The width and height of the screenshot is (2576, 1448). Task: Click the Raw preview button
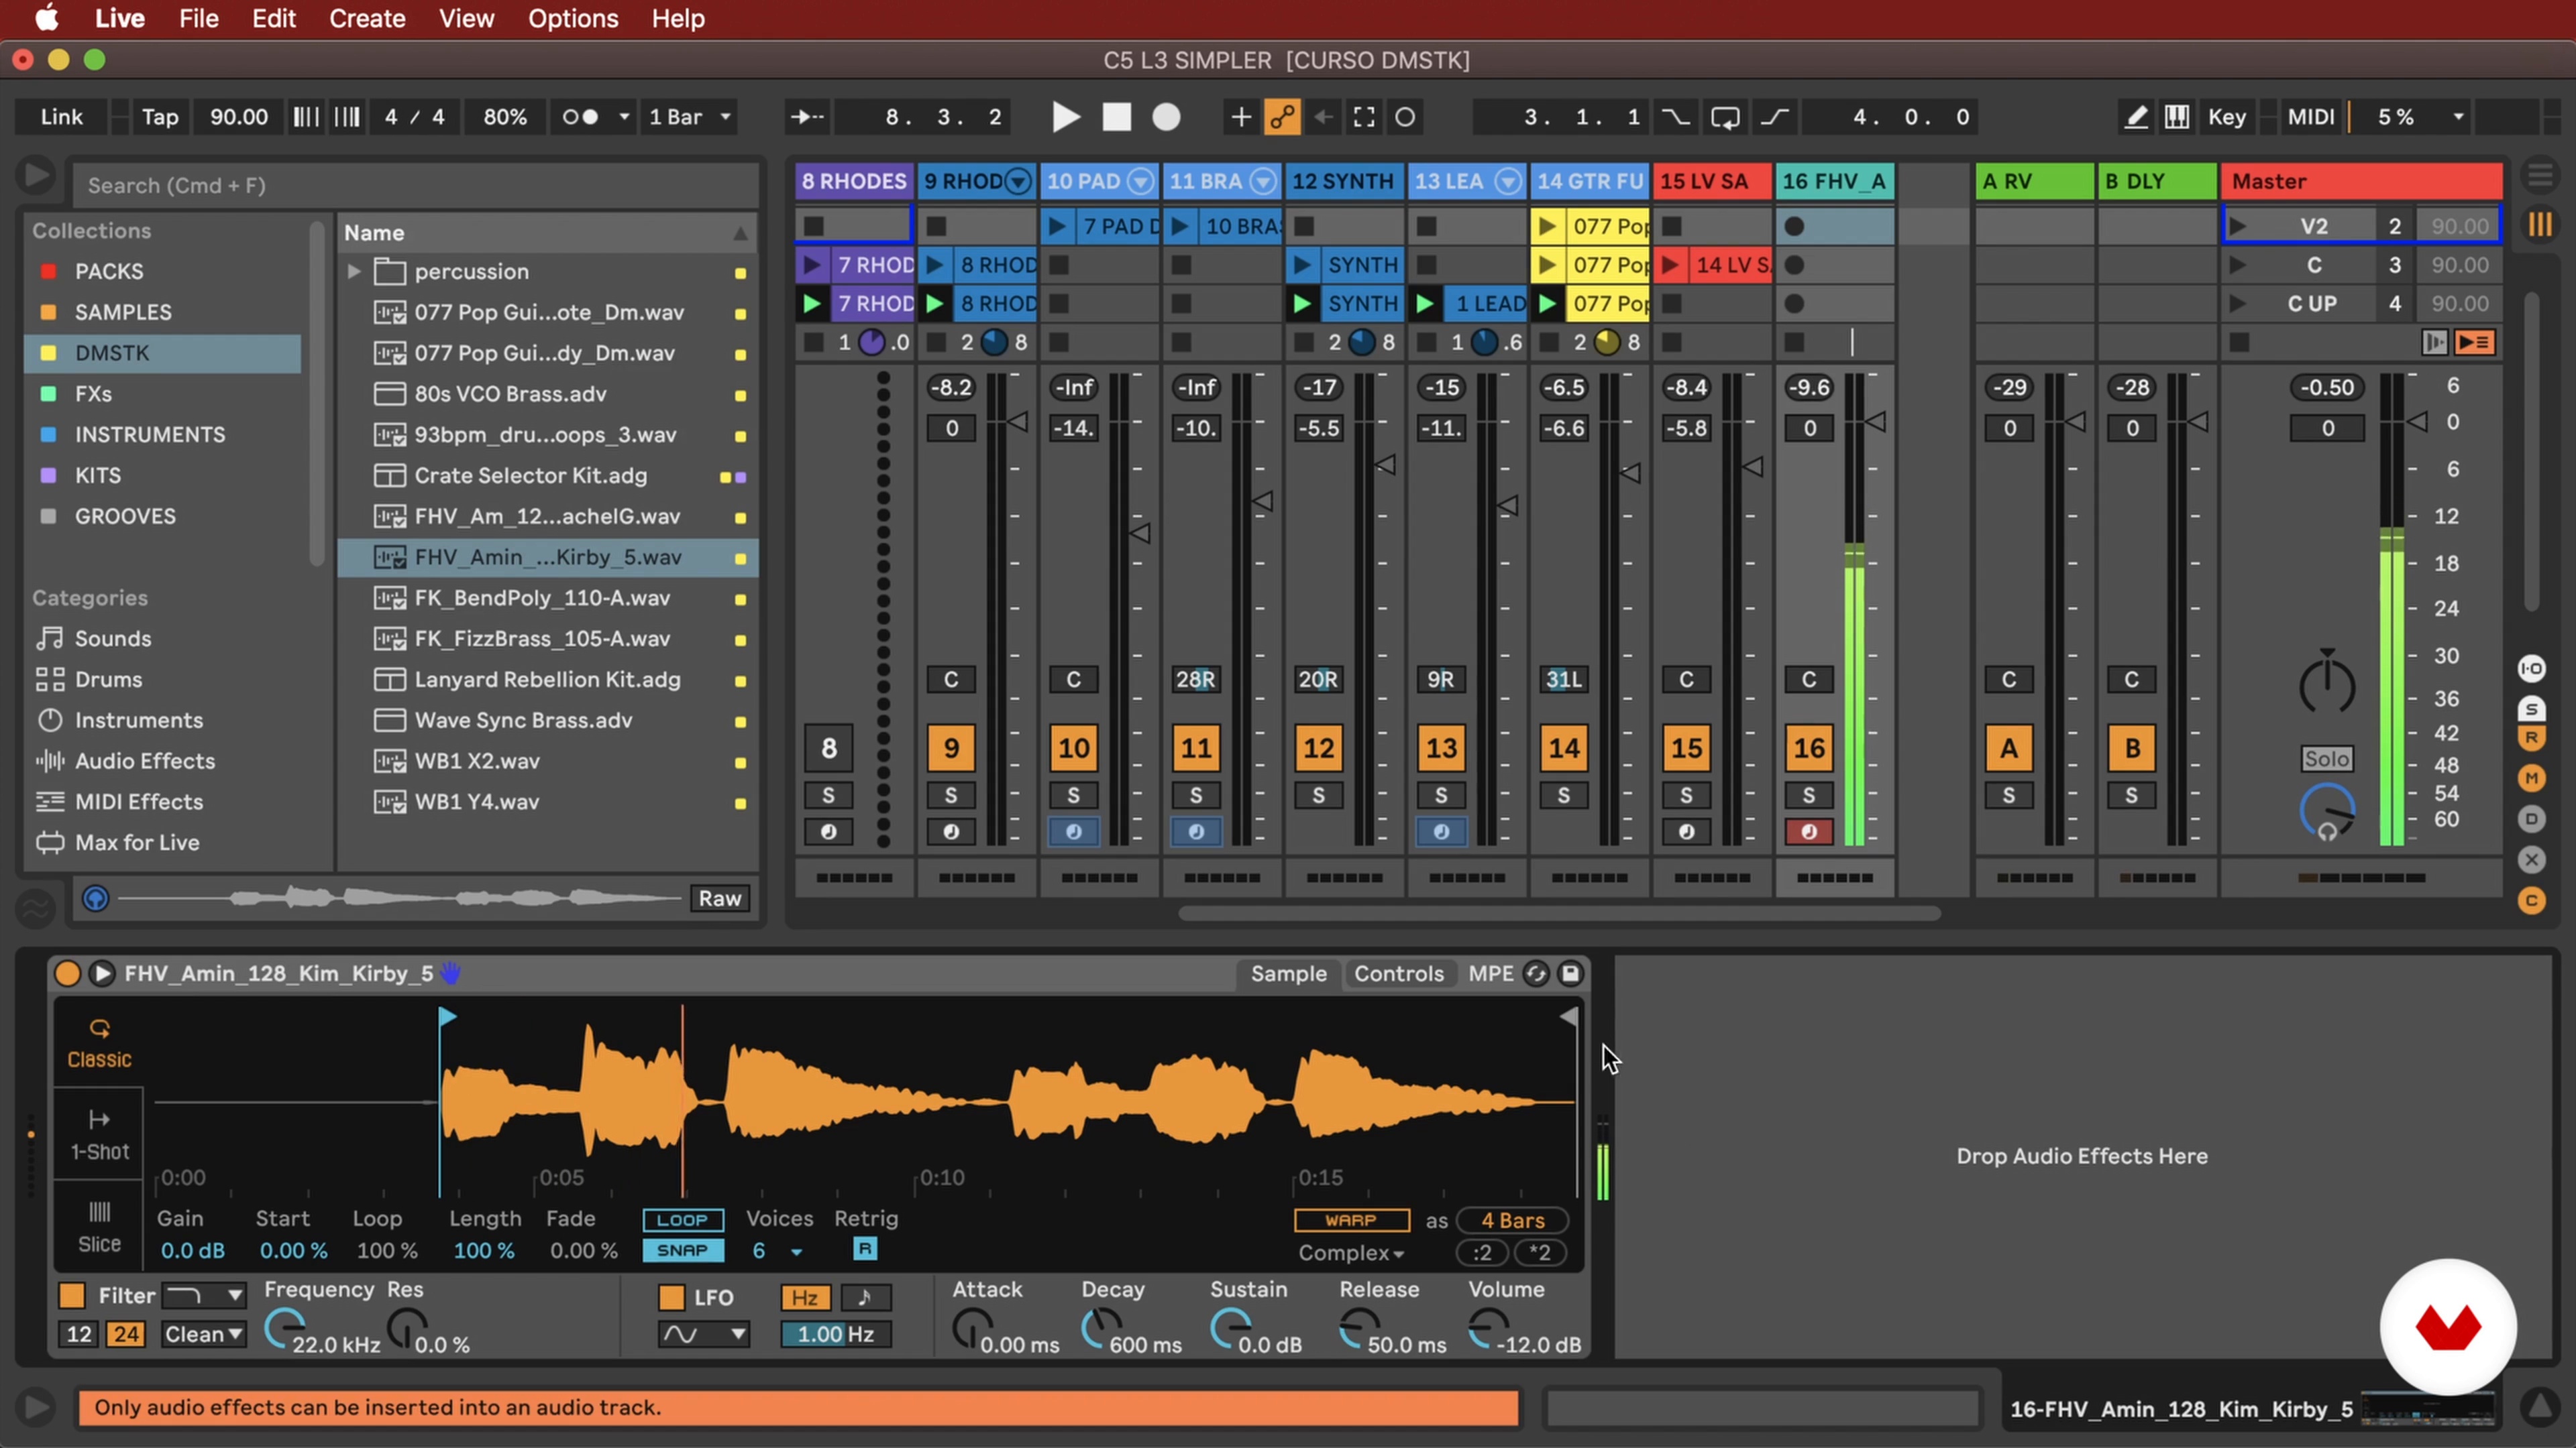click(720, 898)
